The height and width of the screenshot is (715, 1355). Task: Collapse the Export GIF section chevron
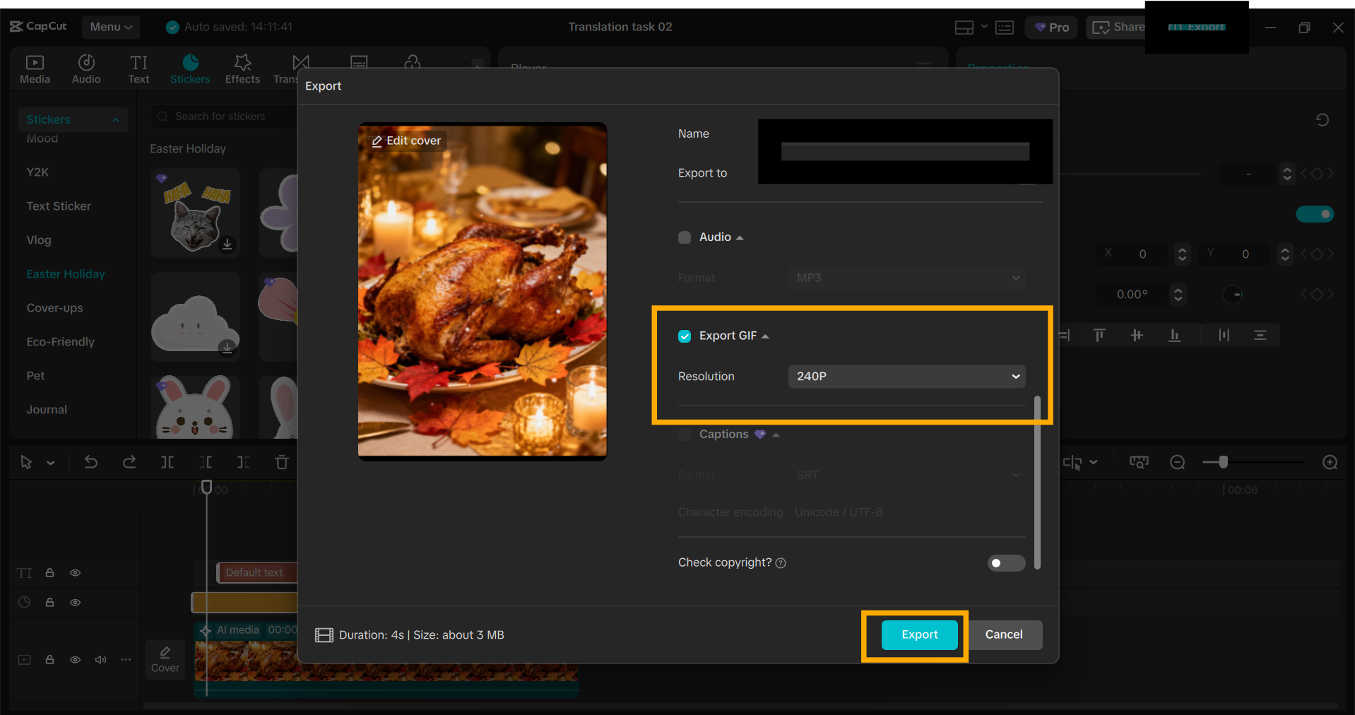click(766, 336)
